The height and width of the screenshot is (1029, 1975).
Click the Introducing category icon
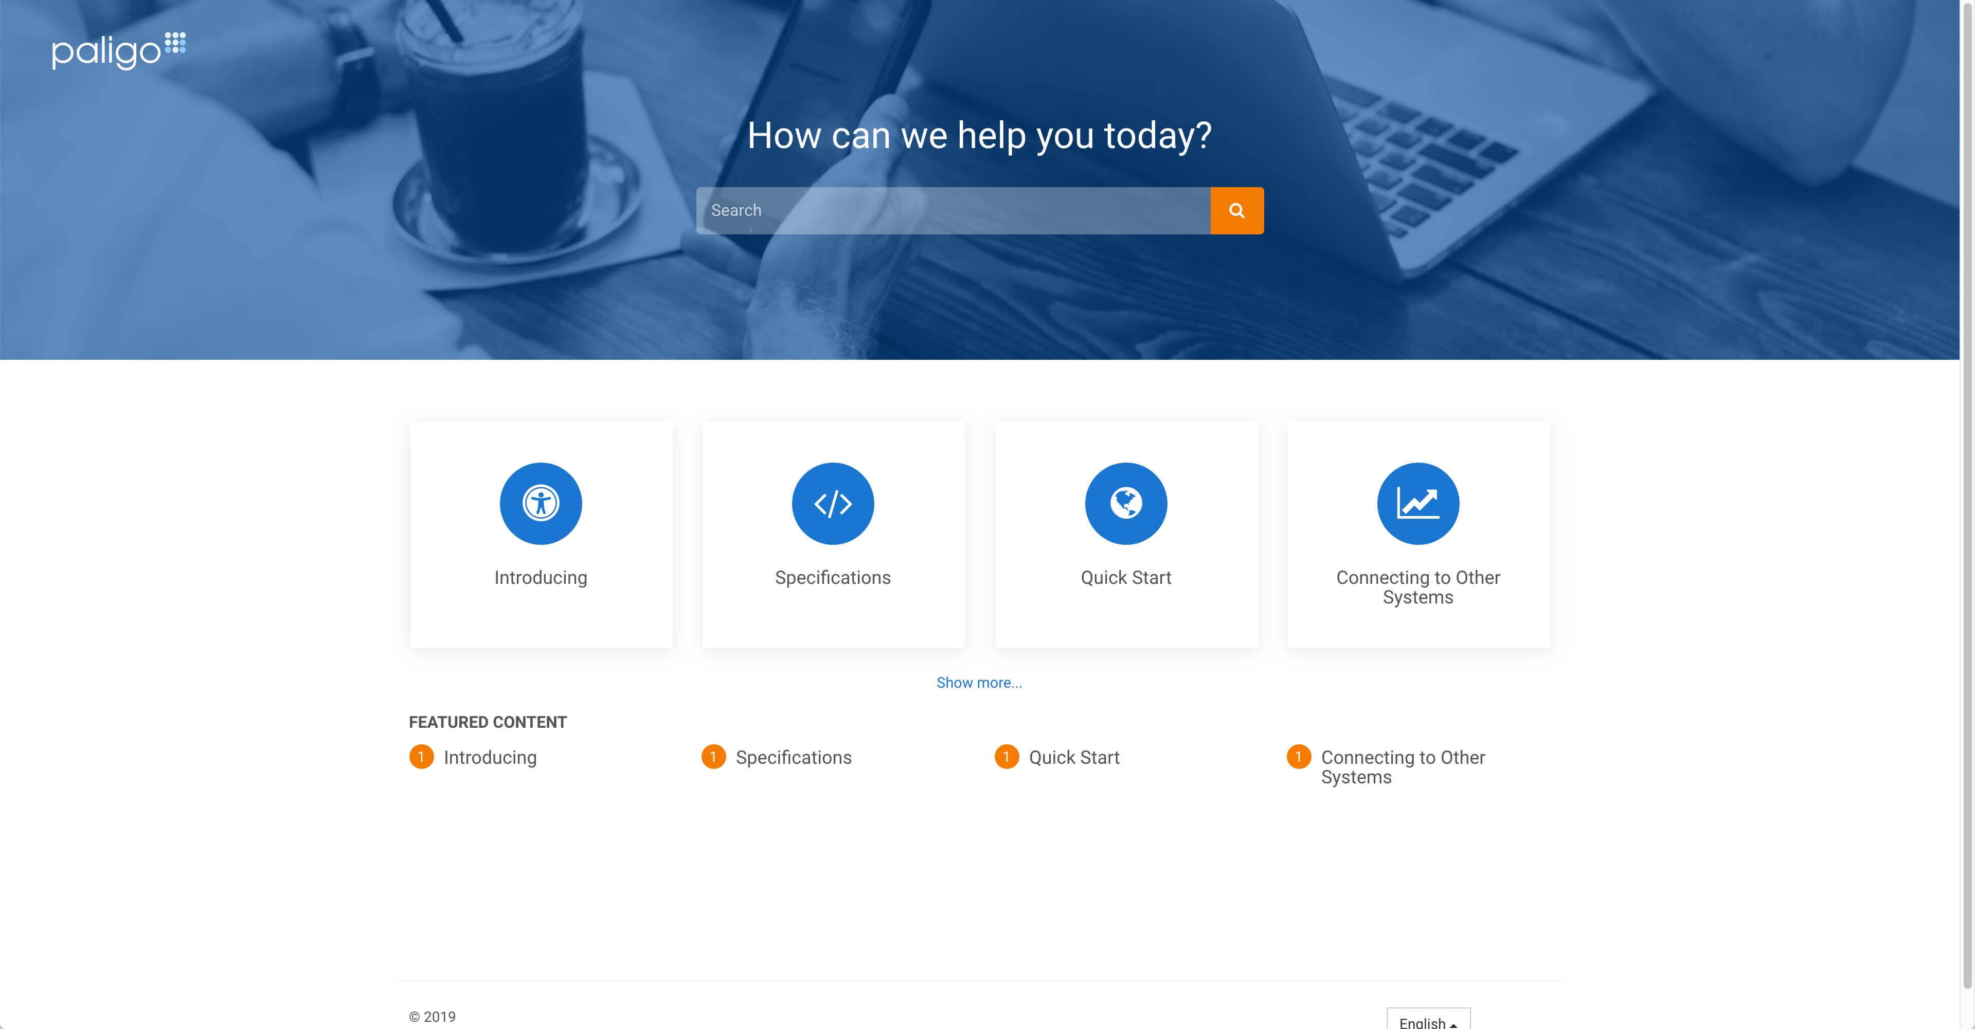[x=541, y=504]
